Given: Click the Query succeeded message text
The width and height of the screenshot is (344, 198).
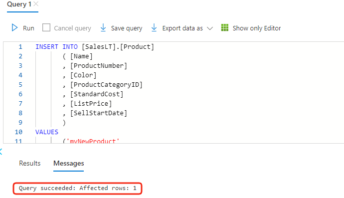Looking at the screenshot, I should tap(77, 188).
